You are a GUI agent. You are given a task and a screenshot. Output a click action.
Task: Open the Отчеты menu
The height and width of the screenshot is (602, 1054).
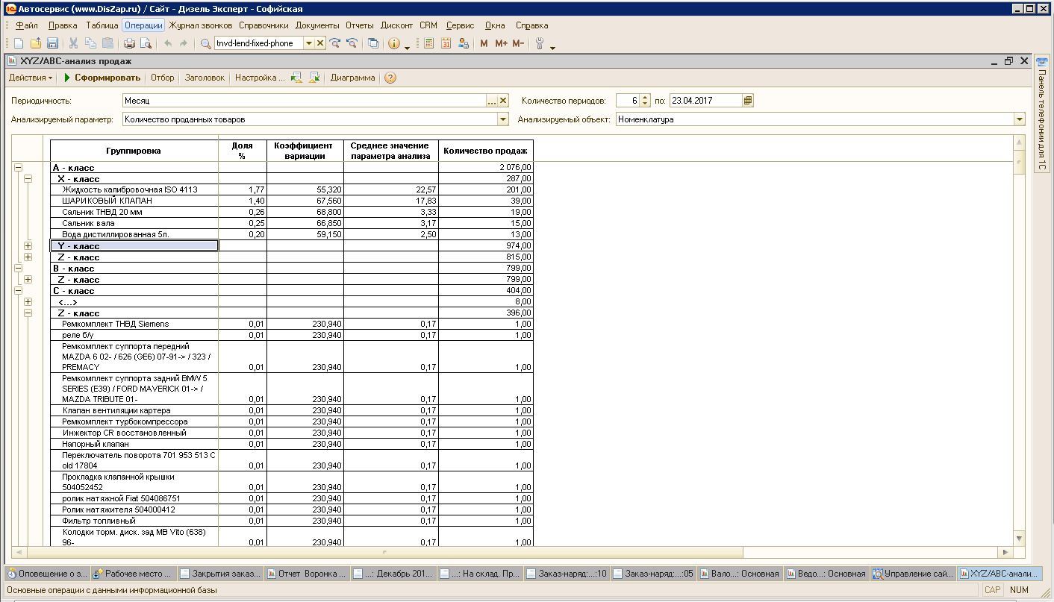click(359, 25)
